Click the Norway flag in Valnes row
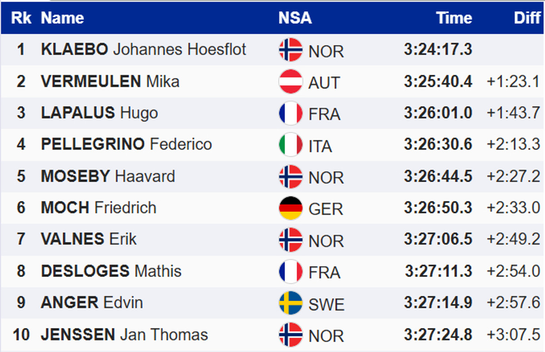Viewport: 545px width, 352px height. [291, 239]
